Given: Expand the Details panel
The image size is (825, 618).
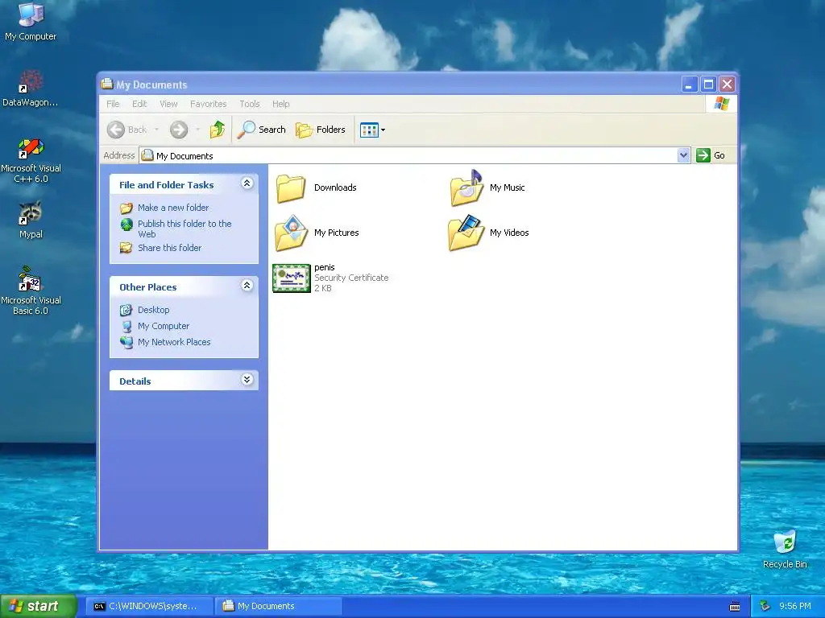Looking at the screenshot, I should click(x=247, y=380).
